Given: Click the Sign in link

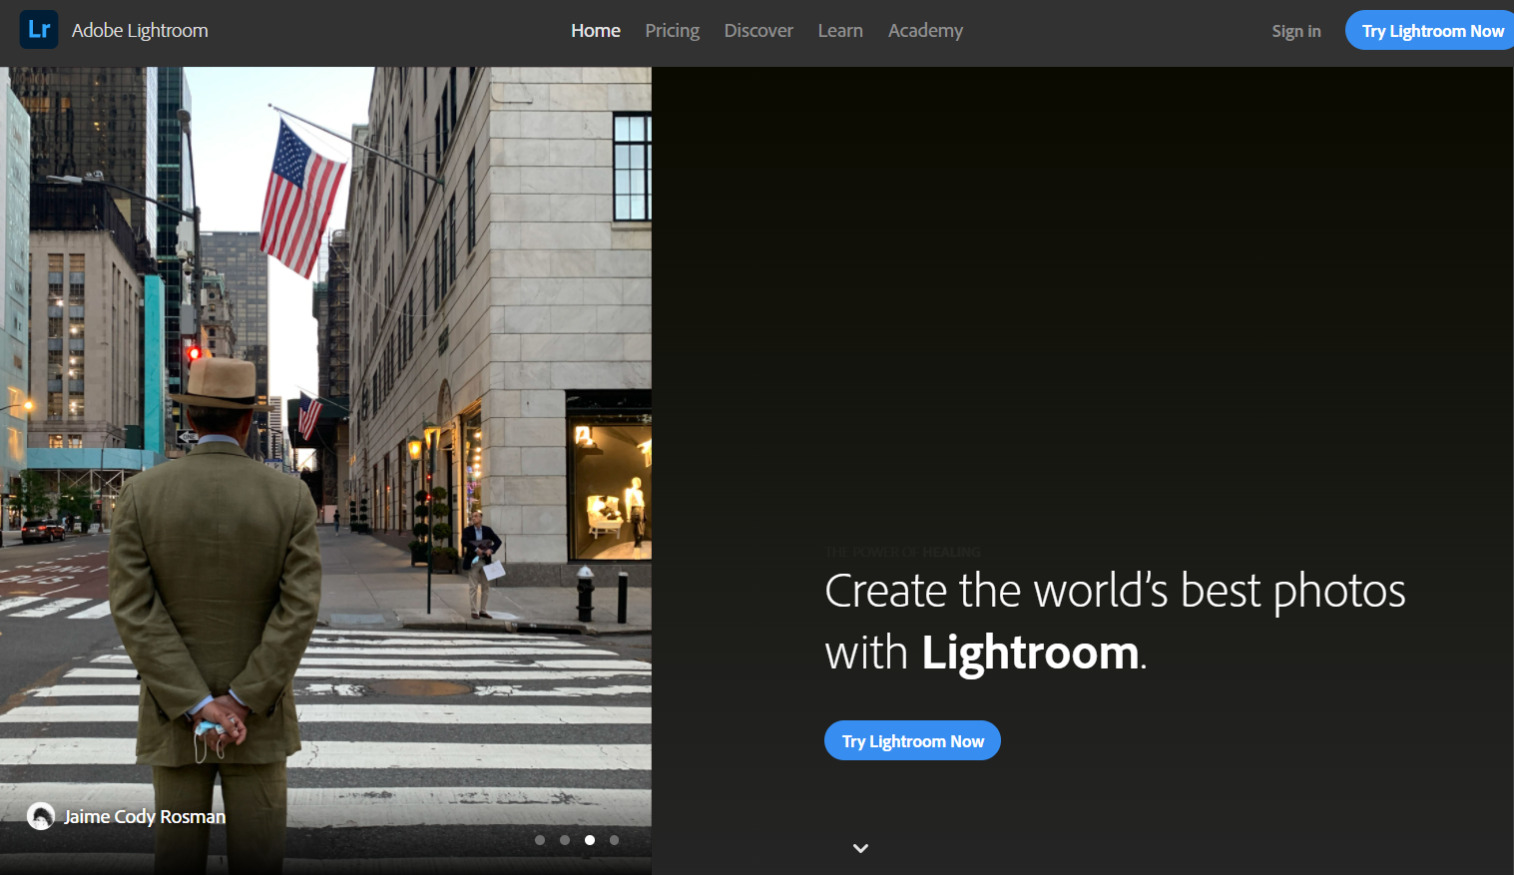Looking at the screenshot, I should 1296,31.
